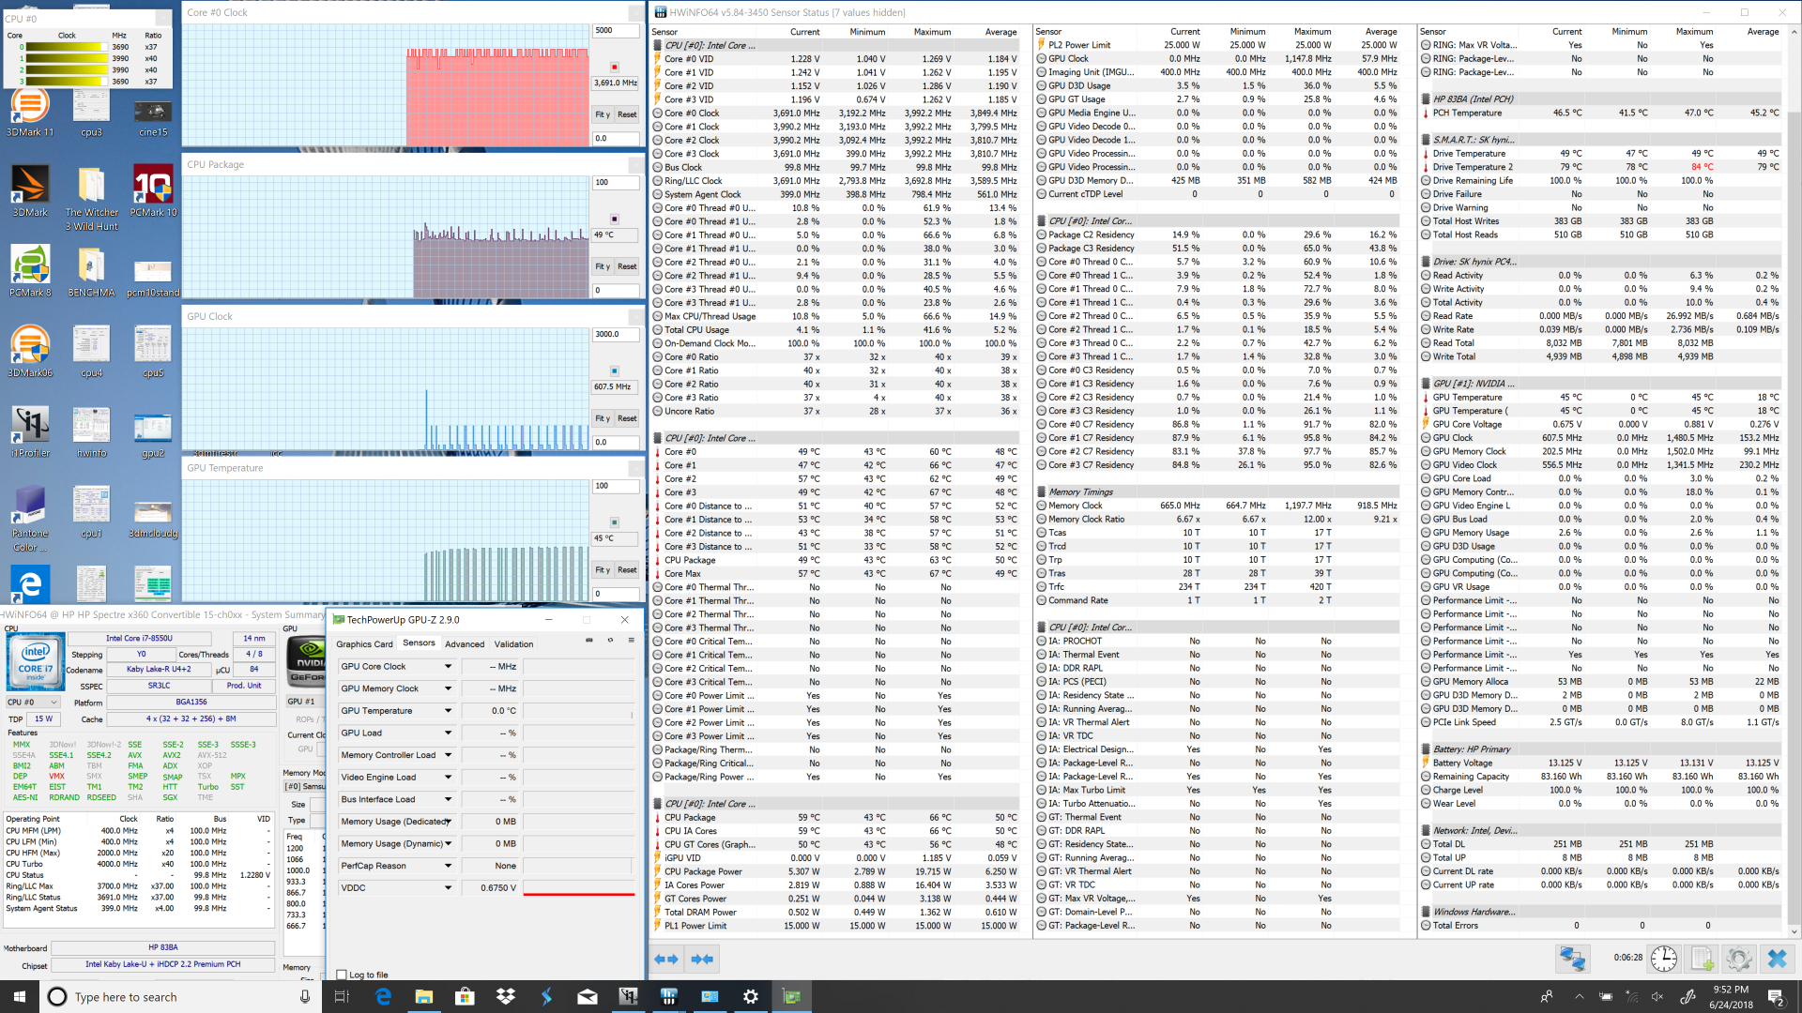Select the Total CPU Usage sensor row
The image size is (1802, 1013).
coord(834,330)
